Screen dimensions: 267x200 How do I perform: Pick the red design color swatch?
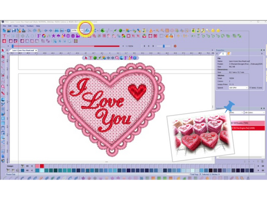[42, 166]
